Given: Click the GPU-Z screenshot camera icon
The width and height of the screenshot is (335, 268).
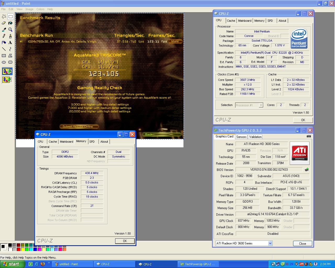Looking at the screenshot, I should pos(309,136).
